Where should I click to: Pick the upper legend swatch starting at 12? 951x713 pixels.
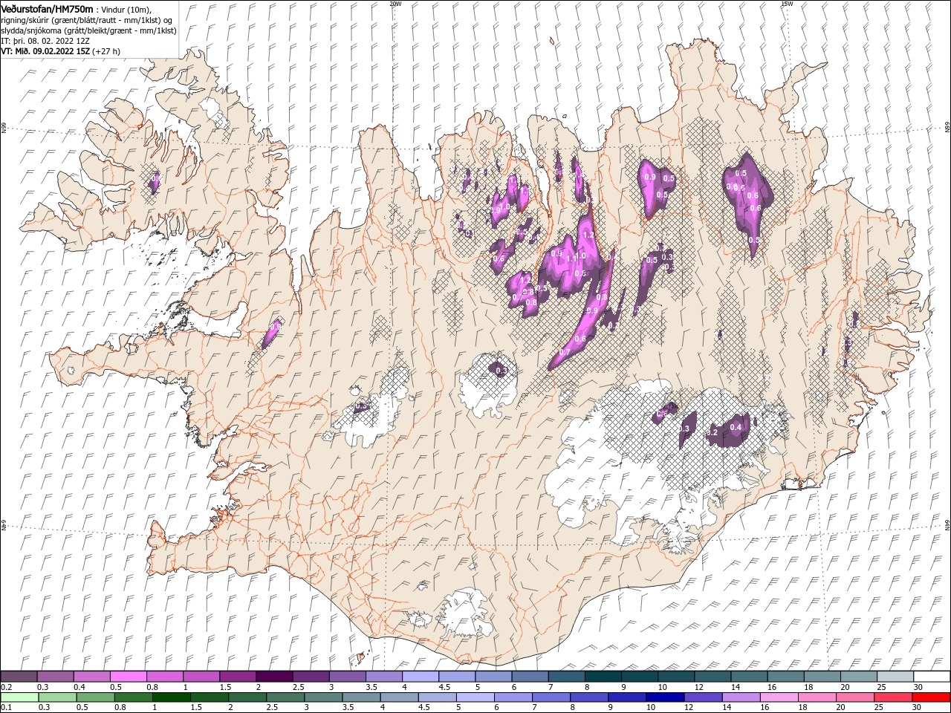point(713,677)
